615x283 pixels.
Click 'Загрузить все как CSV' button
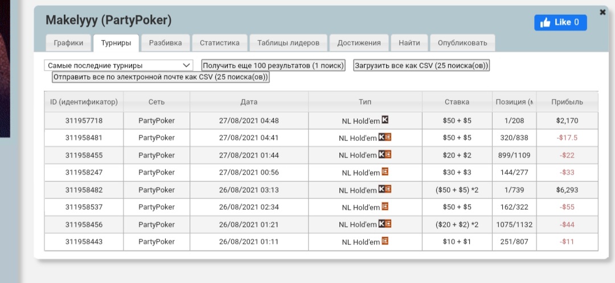(421, 65)
